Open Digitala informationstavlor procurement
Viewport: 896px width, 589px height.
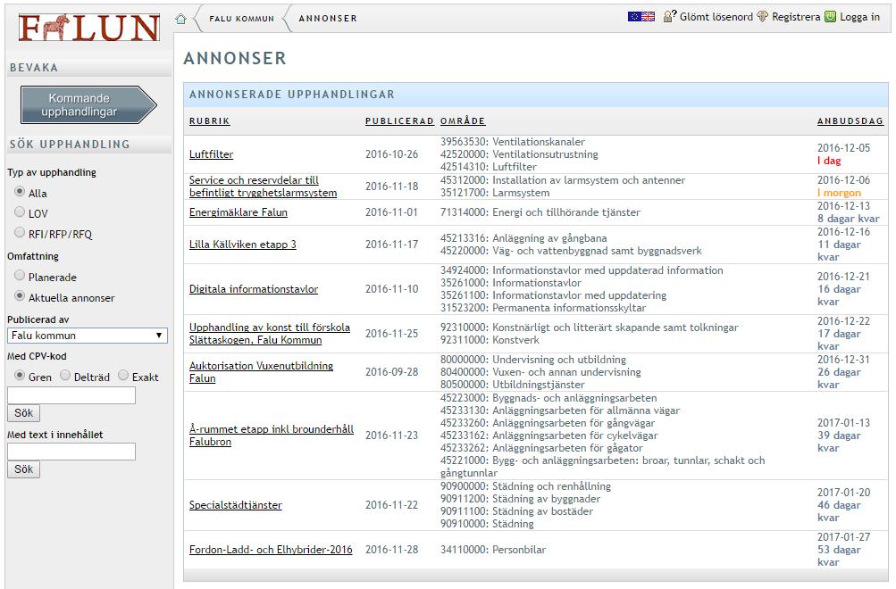254,289
